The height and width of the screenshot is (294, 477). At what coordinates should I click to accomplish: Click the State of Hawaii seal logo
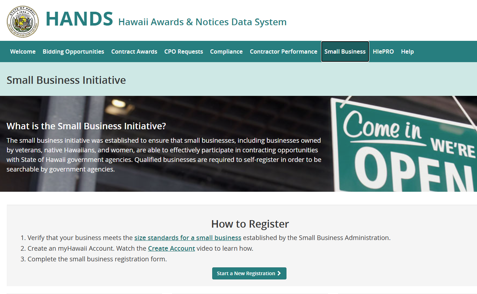[x=23, y=21]
